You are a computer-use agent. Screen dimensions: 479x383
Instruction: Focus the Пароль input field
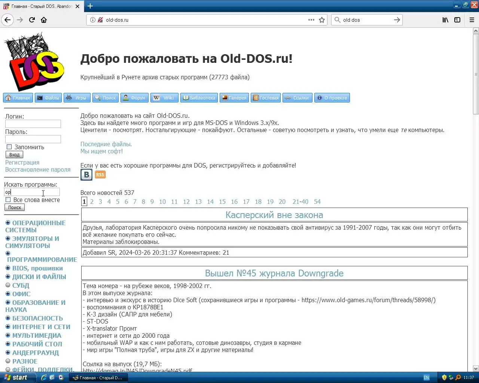pyautogui.click(x=33, y=139)
